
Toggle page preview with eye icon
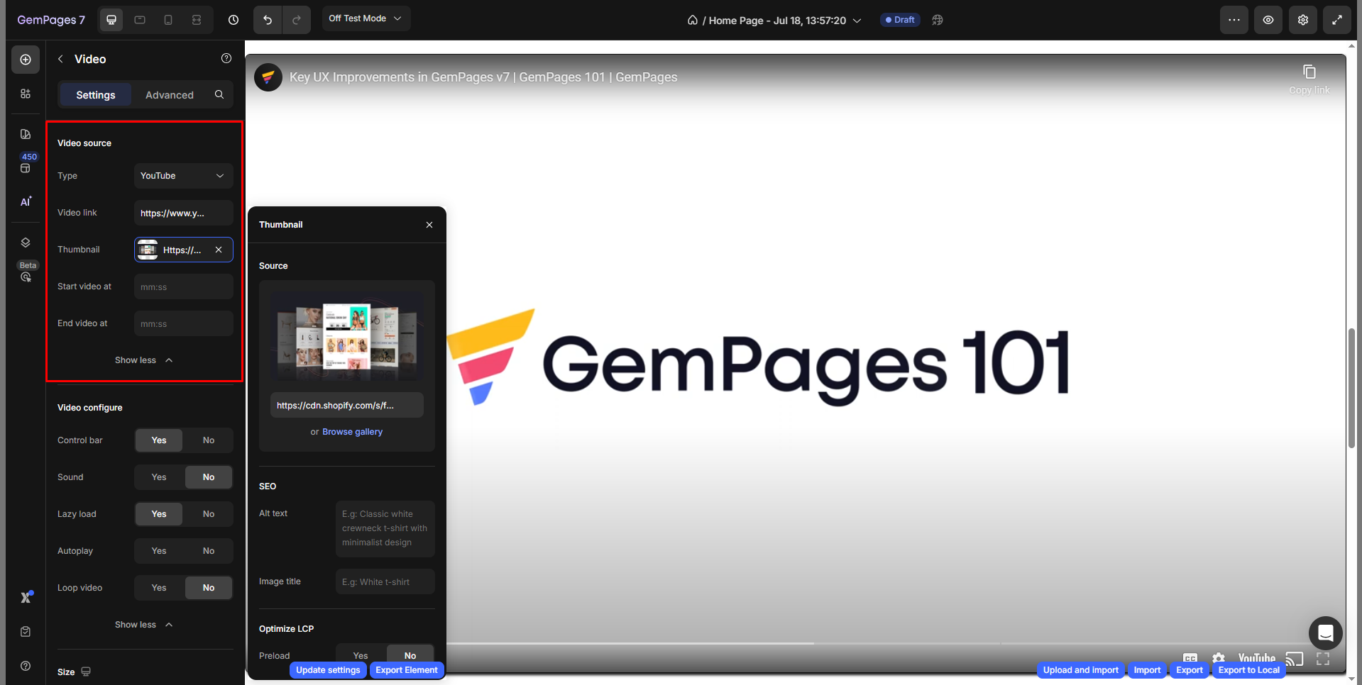1268,20
